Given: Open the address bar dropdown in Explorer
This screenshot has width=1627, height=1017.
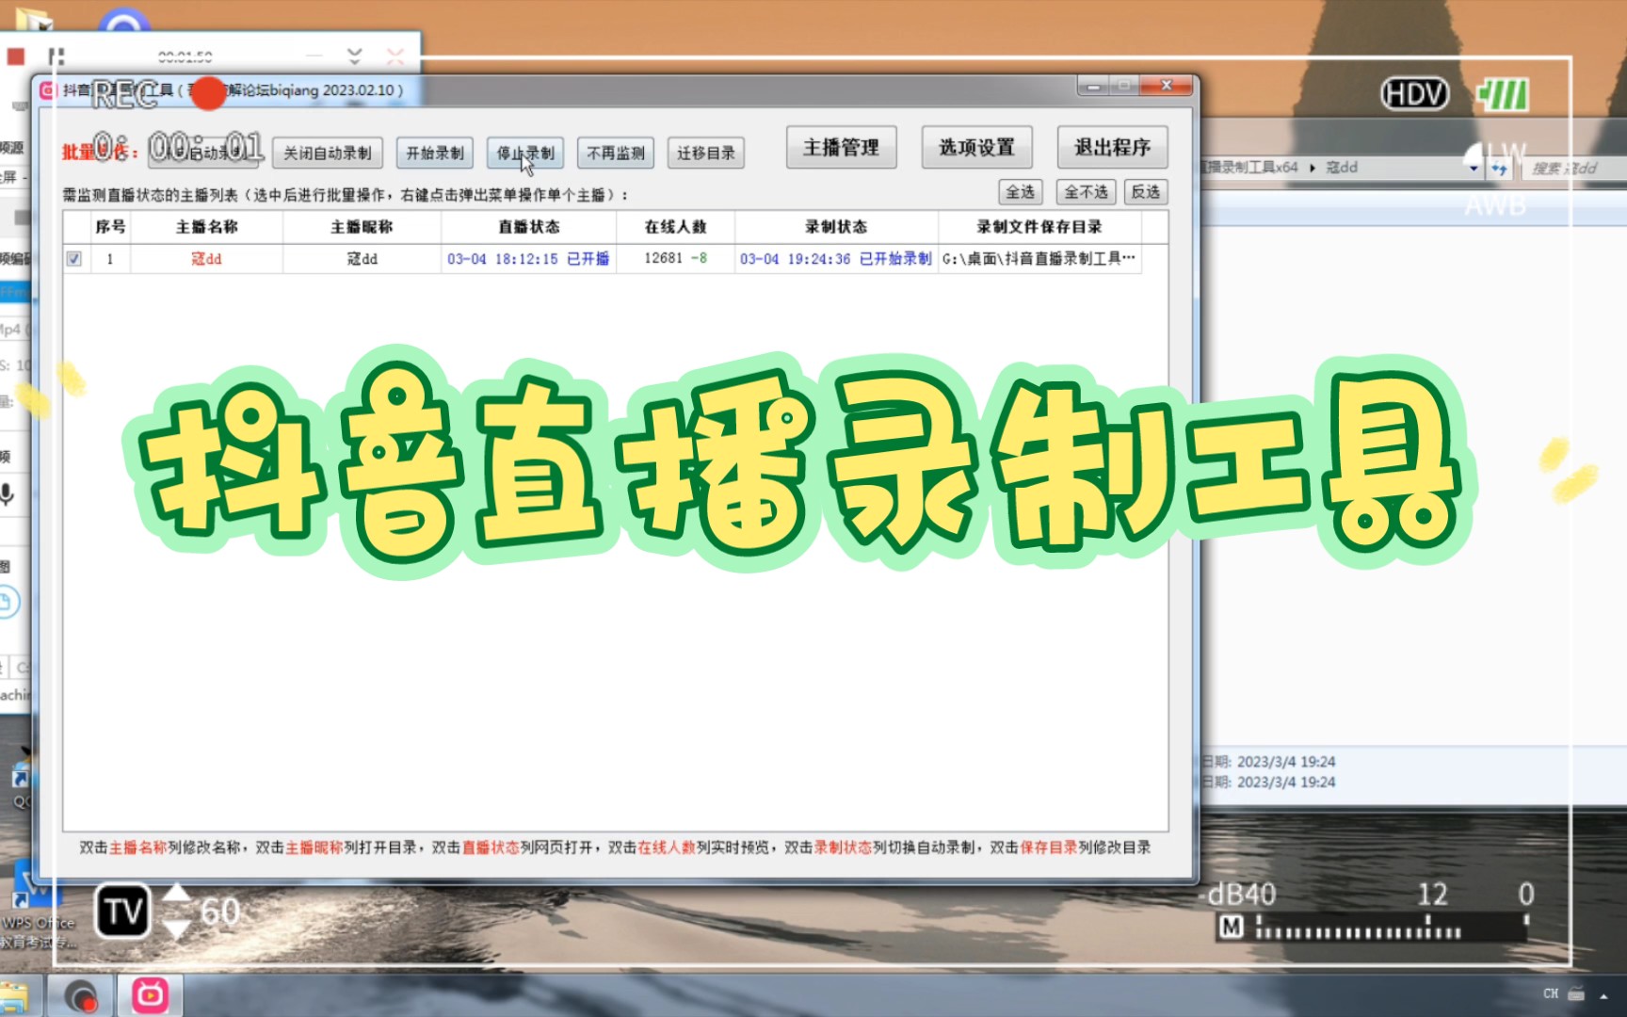Looking at the screenshot, I should pos(1474,169).
